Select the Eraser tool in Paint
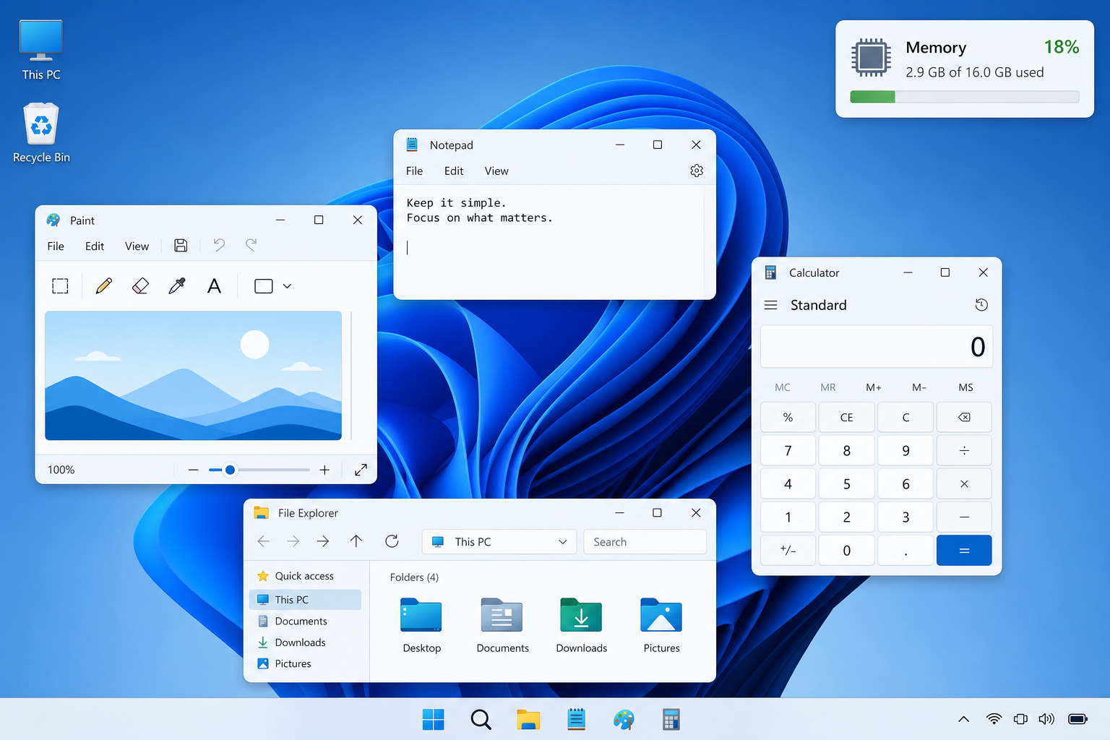 tap(141, 286)
